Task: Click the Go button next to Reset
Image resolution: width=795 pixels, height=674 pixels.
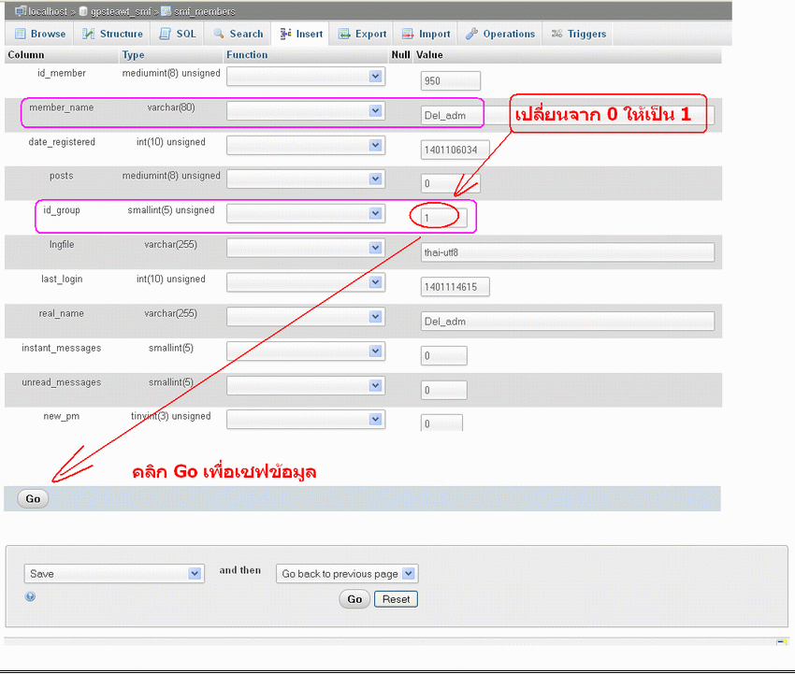Action: coord(354,598)
